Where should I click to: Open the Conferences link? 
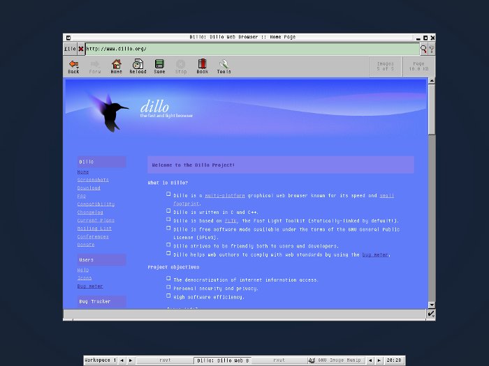tap(93, 236)
